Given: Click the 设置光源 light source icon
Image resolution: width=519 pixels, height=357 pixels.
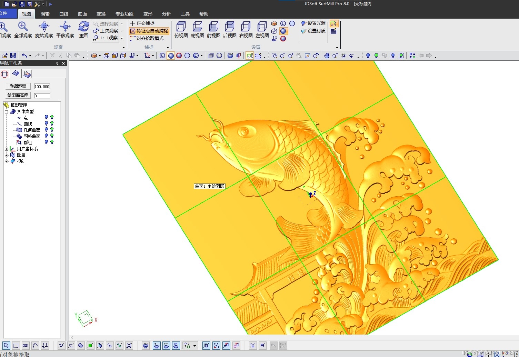Looking at the screenshot, I should click(x=303, y=23).
